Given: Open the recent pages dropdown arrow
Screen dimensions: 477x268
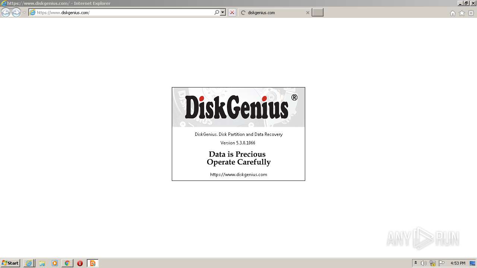Looking at the screenshot, I should pos(24,13).
